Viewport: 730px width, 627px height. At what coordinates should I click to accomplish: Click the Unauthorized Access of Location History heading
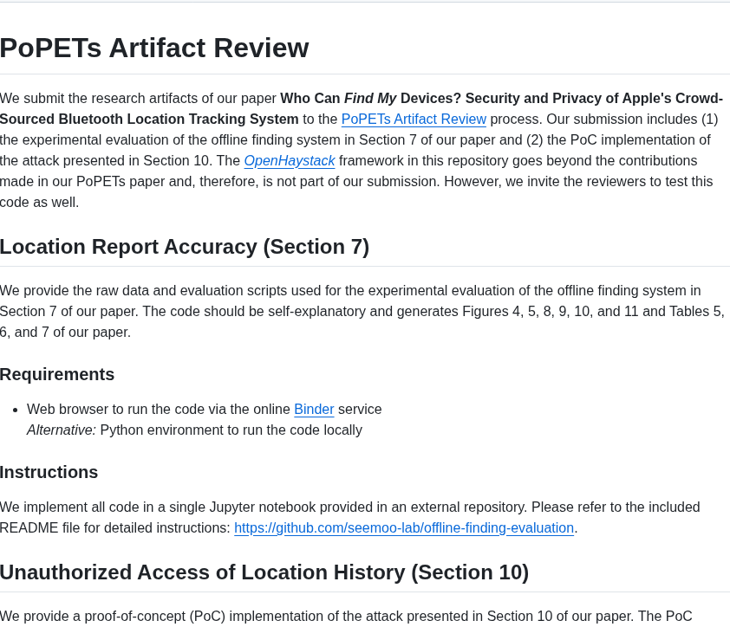(264, 572)
